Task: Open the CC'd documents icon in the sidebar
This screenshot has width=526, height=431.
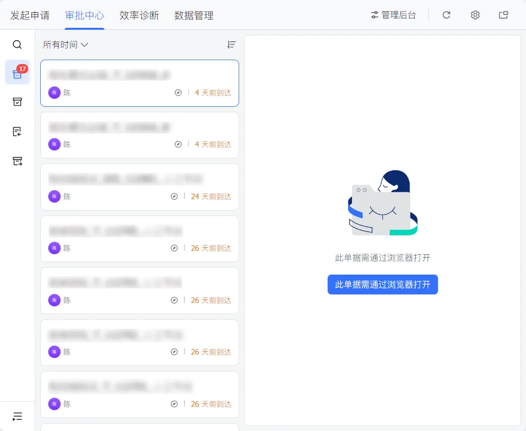Action: pos(17,132)
